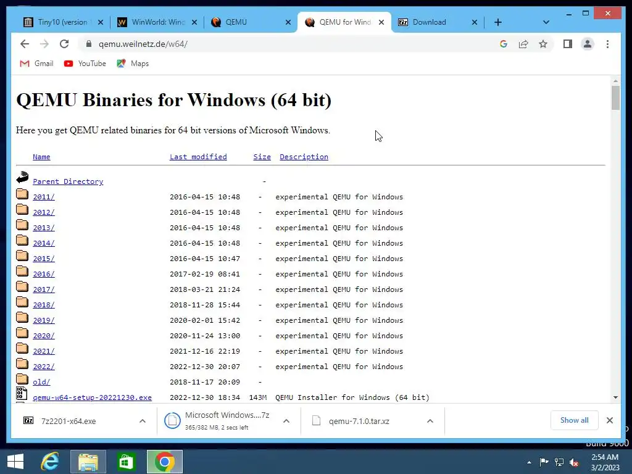Close the downloads shelf

click(x=609, y=420)
